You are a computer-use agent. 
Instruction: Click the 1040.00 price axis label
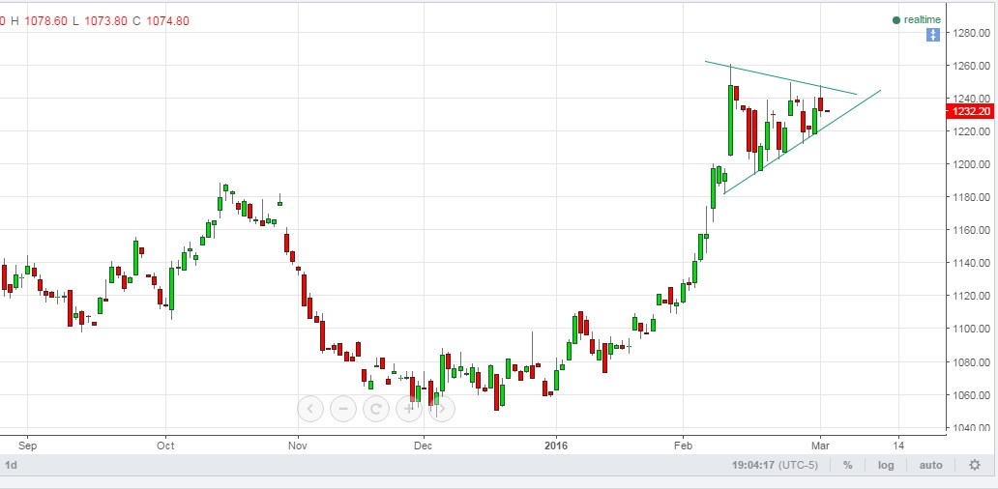(971, 428)
